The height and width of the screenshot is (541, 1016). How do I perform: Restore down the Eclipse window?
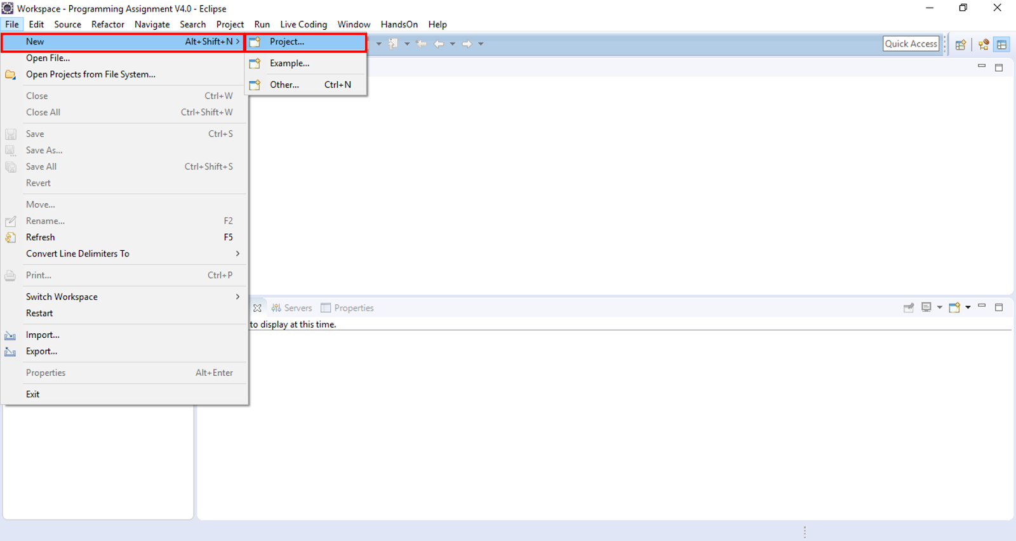(963, 8)
